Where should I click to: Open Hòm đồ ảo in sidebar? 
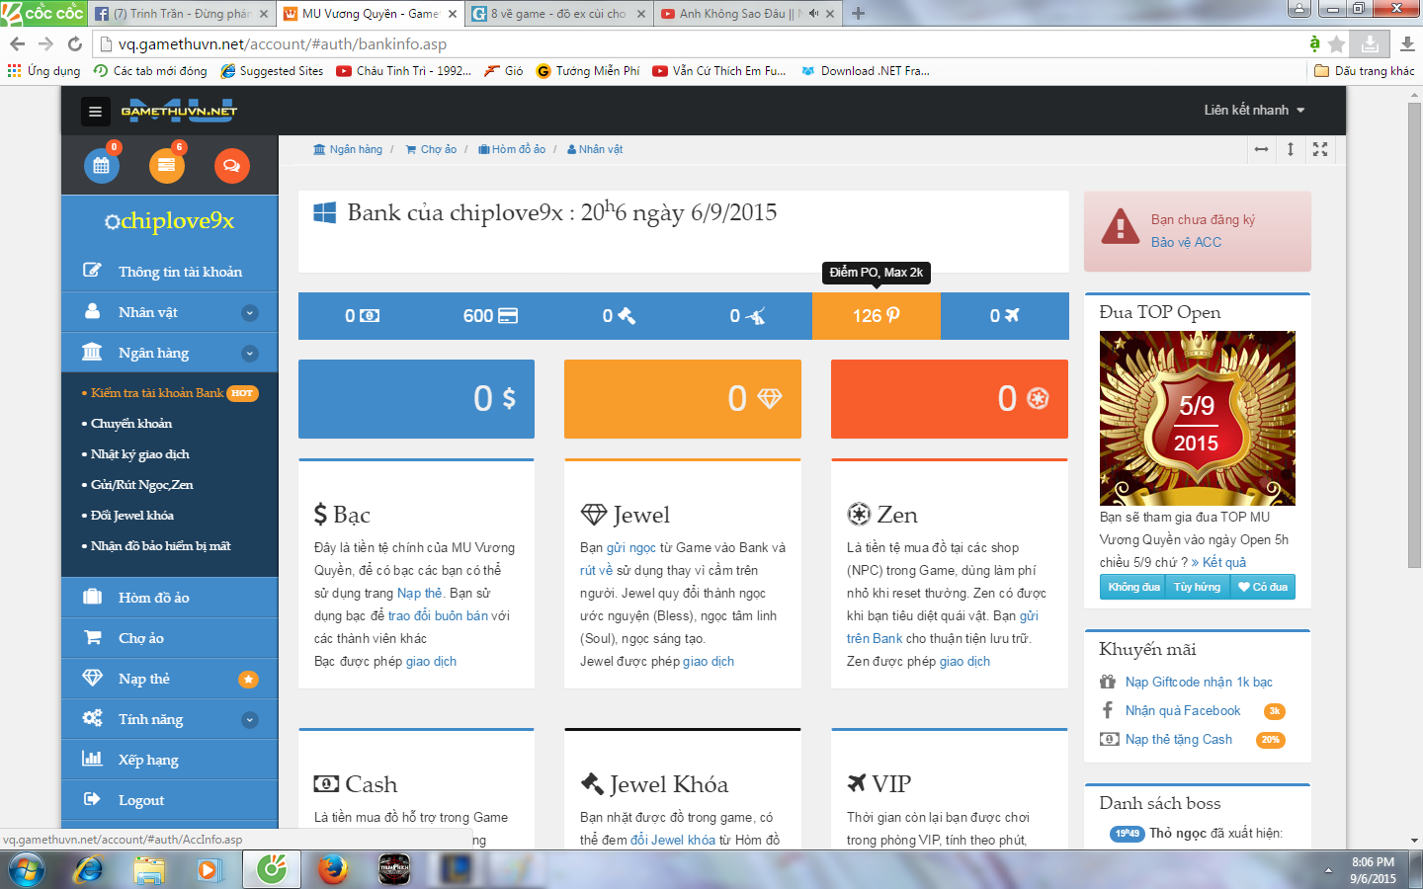coord(169,598)
